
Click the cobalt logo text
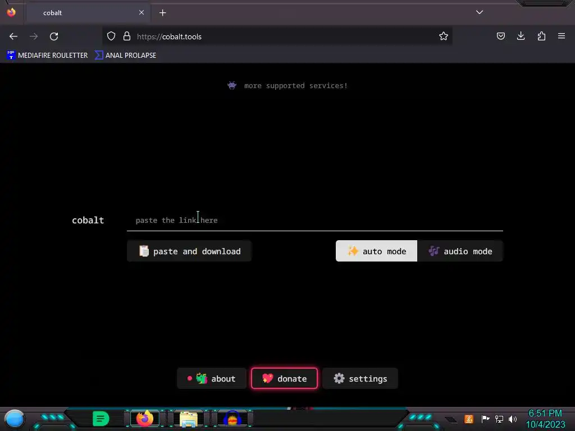[88, 220]
